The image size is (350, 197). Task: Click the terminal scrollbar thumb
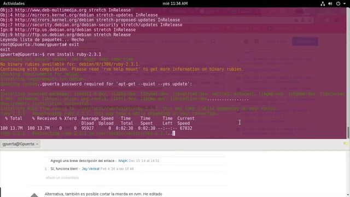pos(348,132)
